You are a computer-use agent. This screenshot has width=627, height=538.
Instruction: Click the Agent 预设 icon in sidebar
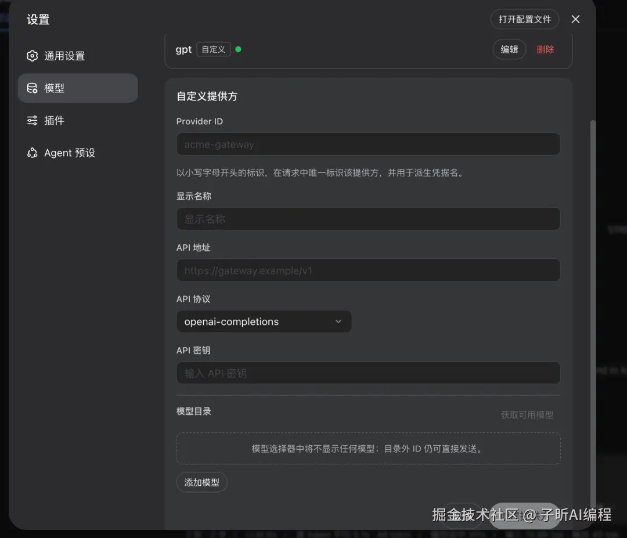[33, 153]
